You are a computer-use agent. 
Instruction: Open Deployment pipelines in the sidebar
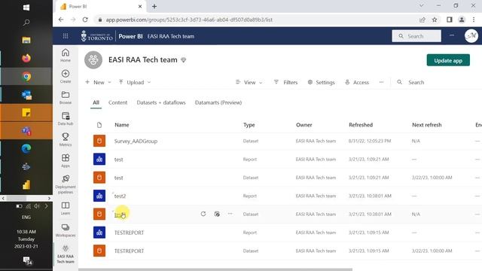(x=66, y=184)
